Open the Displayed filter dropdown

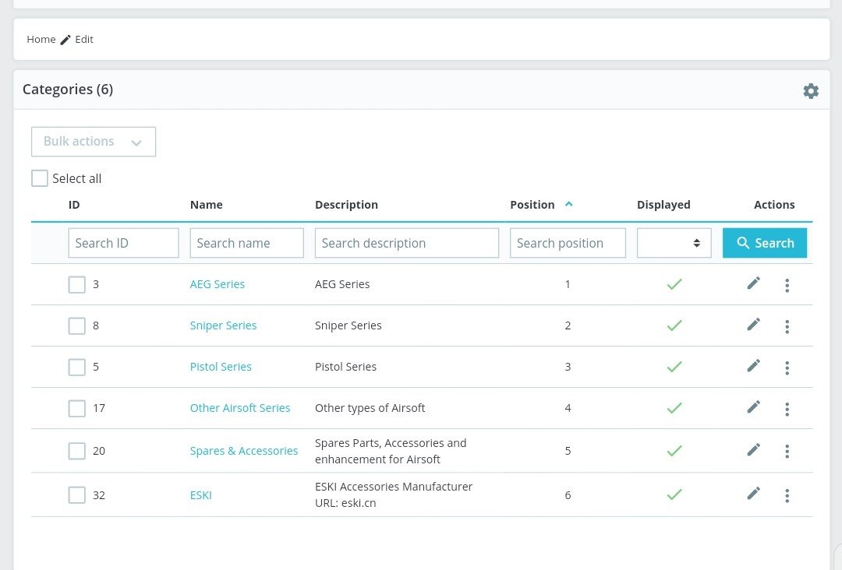(674, 243)
